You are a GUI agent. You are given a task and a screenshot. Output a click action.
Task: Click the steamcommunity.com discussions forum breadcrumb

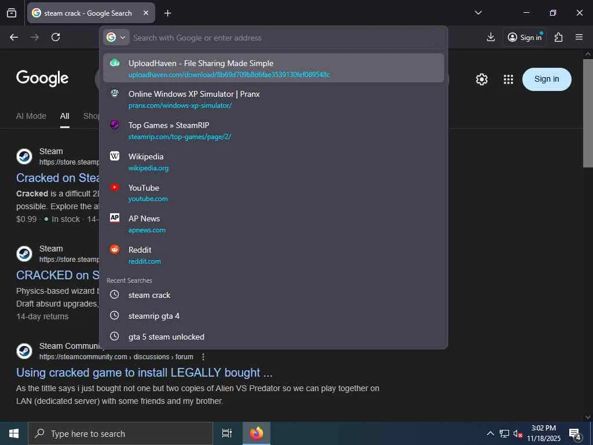pos(116,357)
